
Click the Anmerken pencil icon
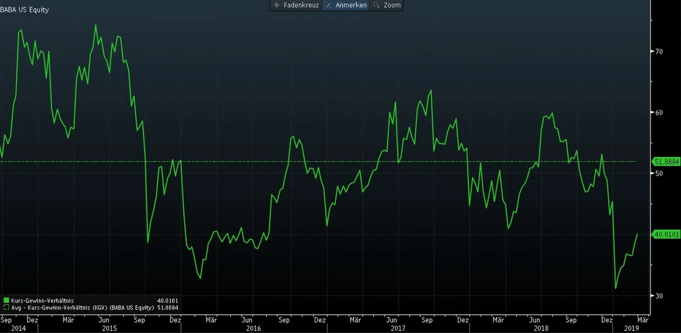click(329, 5)
